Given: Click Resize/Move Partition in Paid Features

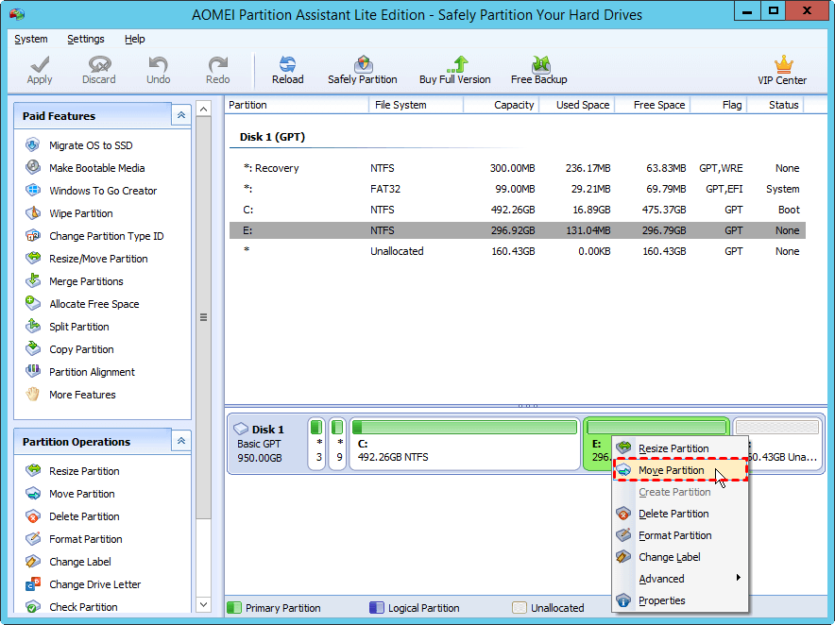Looking at the screenshot, I should pyautogui.click(x=98, y=259).
